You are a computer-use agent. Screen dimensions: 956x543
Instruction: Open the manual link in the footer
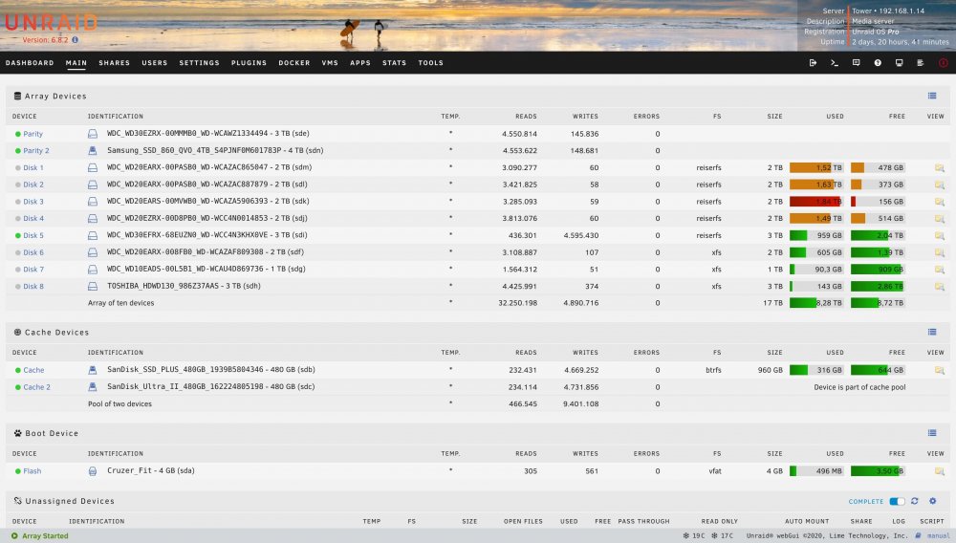[x=939, y=535]
